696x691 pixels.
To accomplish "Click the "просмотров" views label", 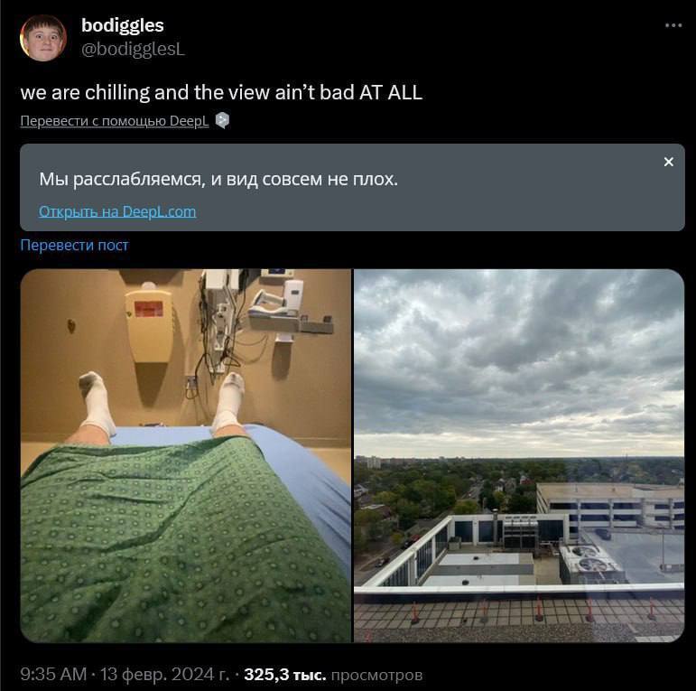I will coord(376,674).
